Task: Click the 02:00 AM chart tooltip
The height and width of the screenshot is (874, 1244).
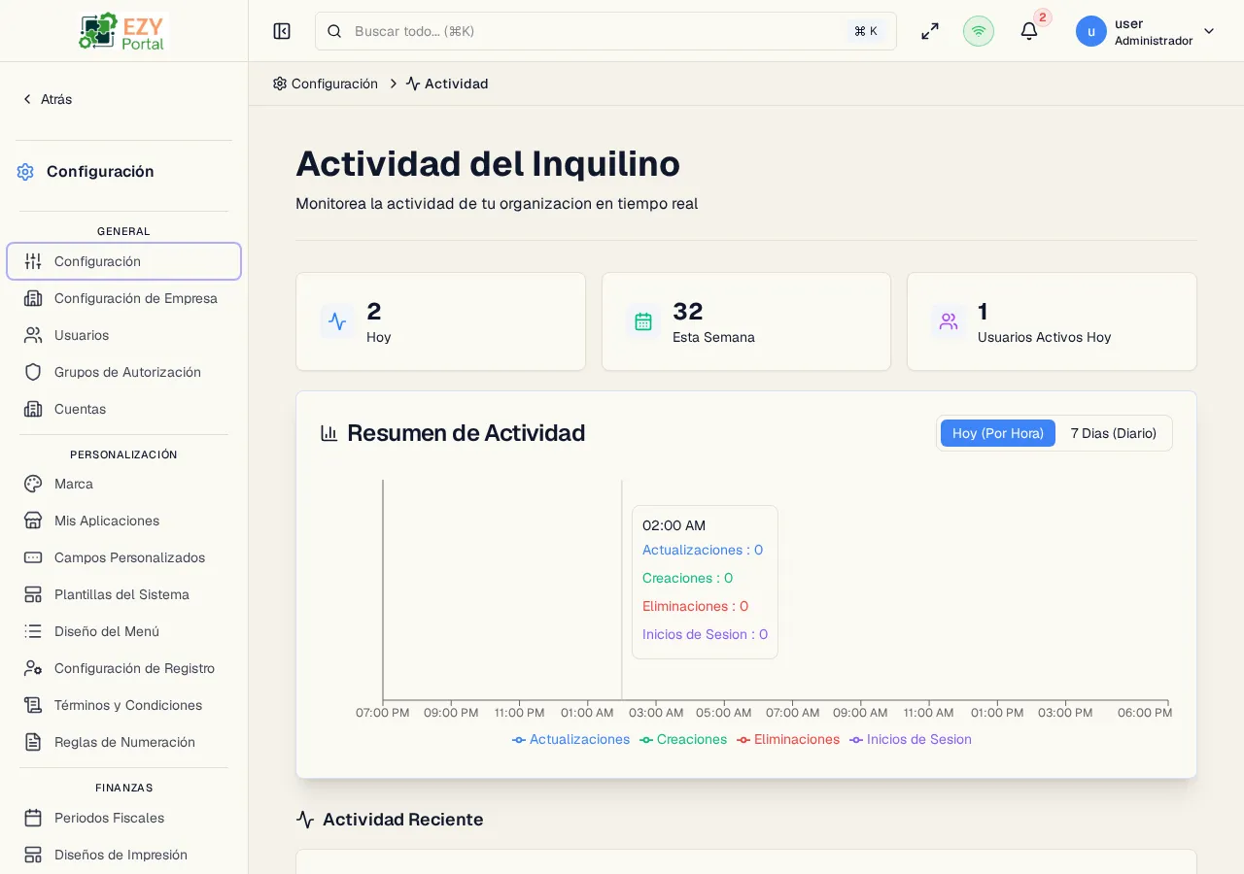Action: [705, 582]
